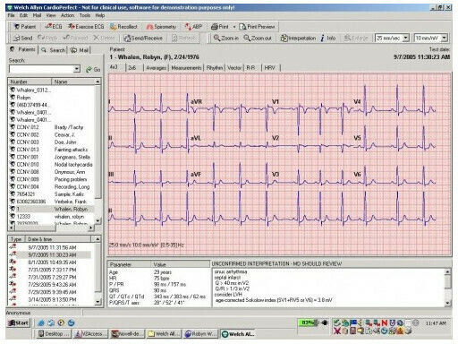Sort the patient list by the Name column
458x344 pixels.
pos(73,82)
